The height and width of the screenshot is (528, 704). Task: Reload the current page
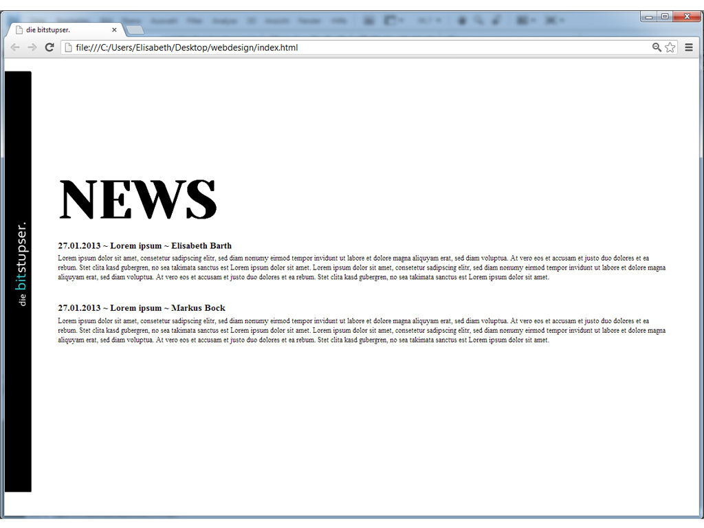click(49, 47)
